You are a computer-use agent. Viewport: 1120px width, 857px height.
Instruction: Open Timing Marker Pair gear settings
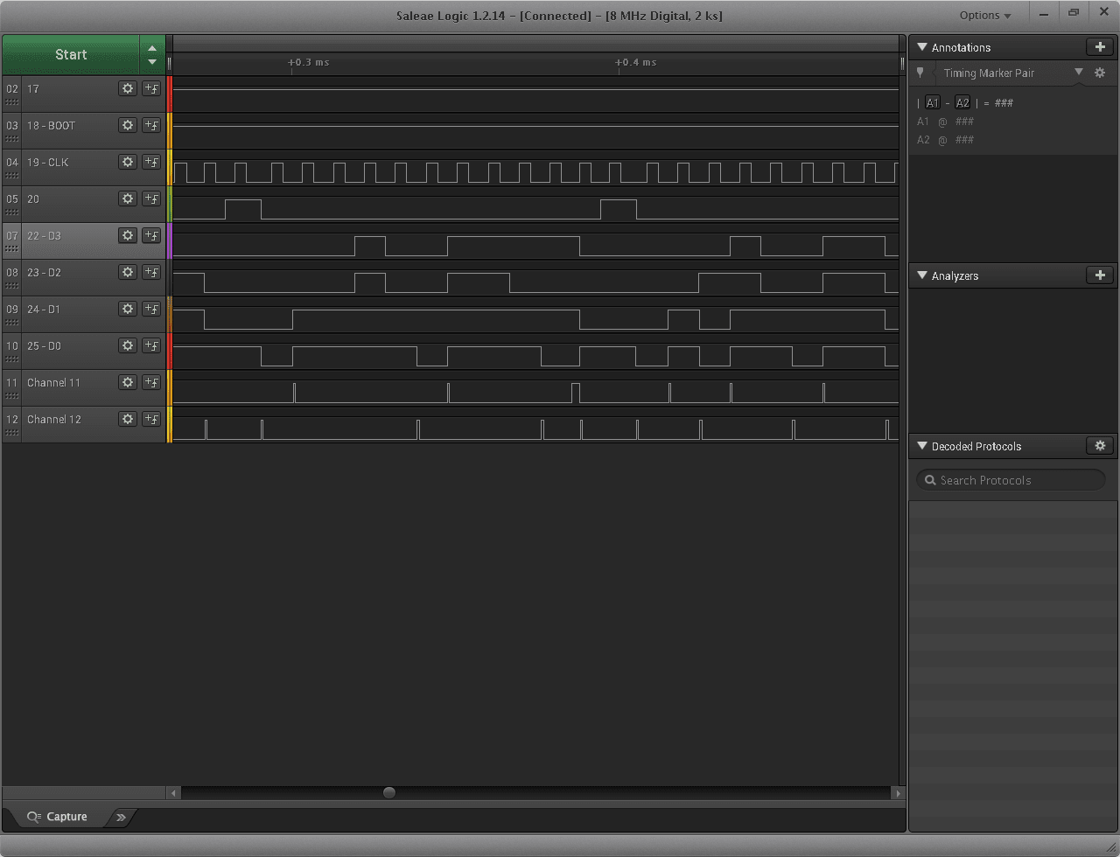point(1100,73)
